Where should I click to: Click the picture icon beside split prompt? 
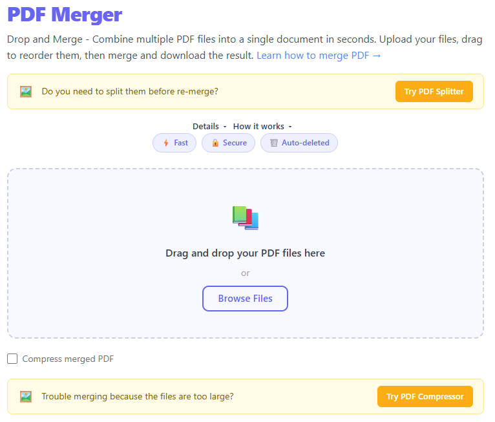pos(26,92)
